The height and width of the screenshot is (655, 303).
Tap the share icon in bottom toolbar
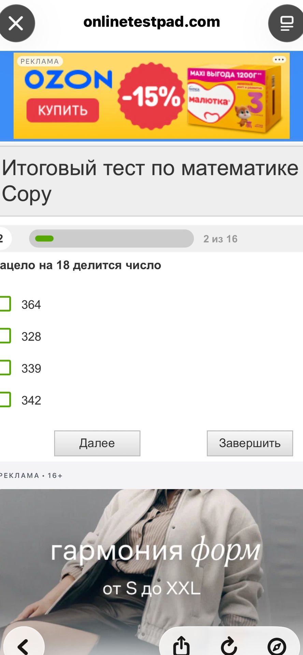click(x=181, y=645)
